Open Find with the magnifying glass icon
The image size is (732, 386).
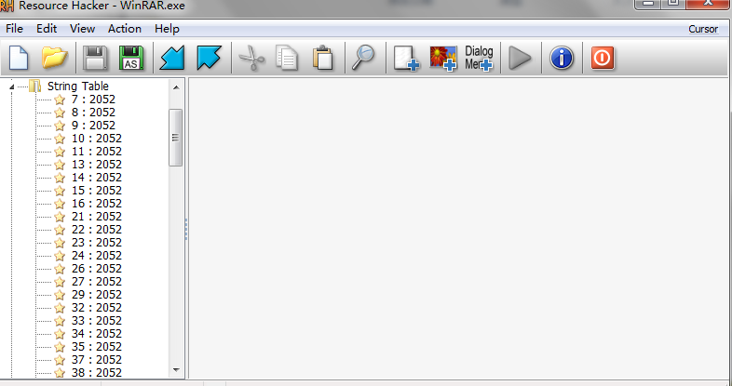tap(363, 58)
